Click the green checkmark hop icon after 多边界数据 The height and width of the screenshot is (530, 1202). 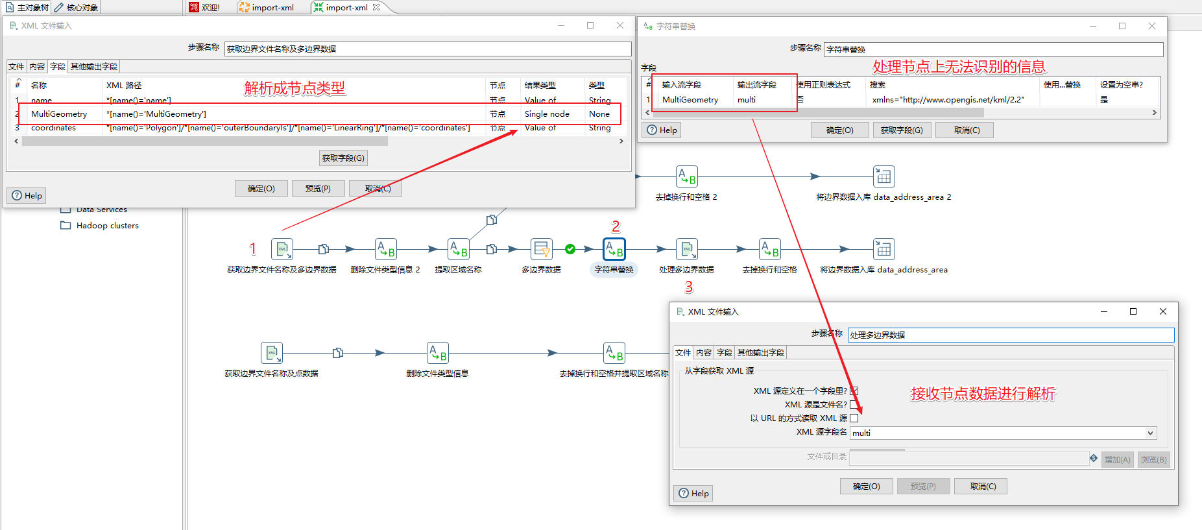tap(570, 249)
